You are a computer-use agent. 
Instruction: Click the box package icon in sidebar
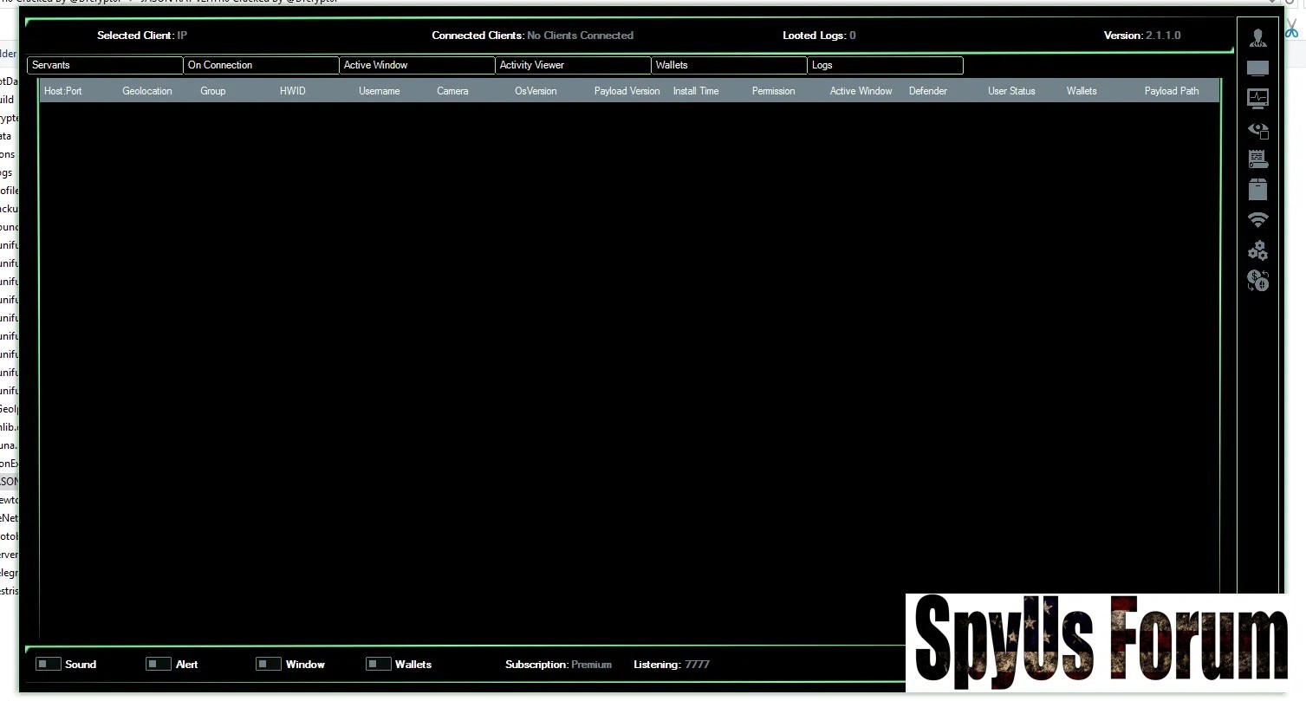[x=1257, y=189]
